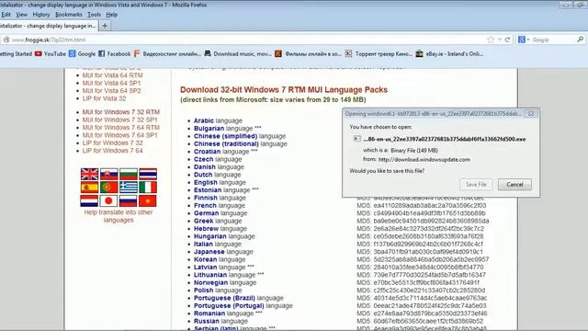588x331 pixels.
Task: Download the Polish language pack
Action: click(x=204, y=291)
